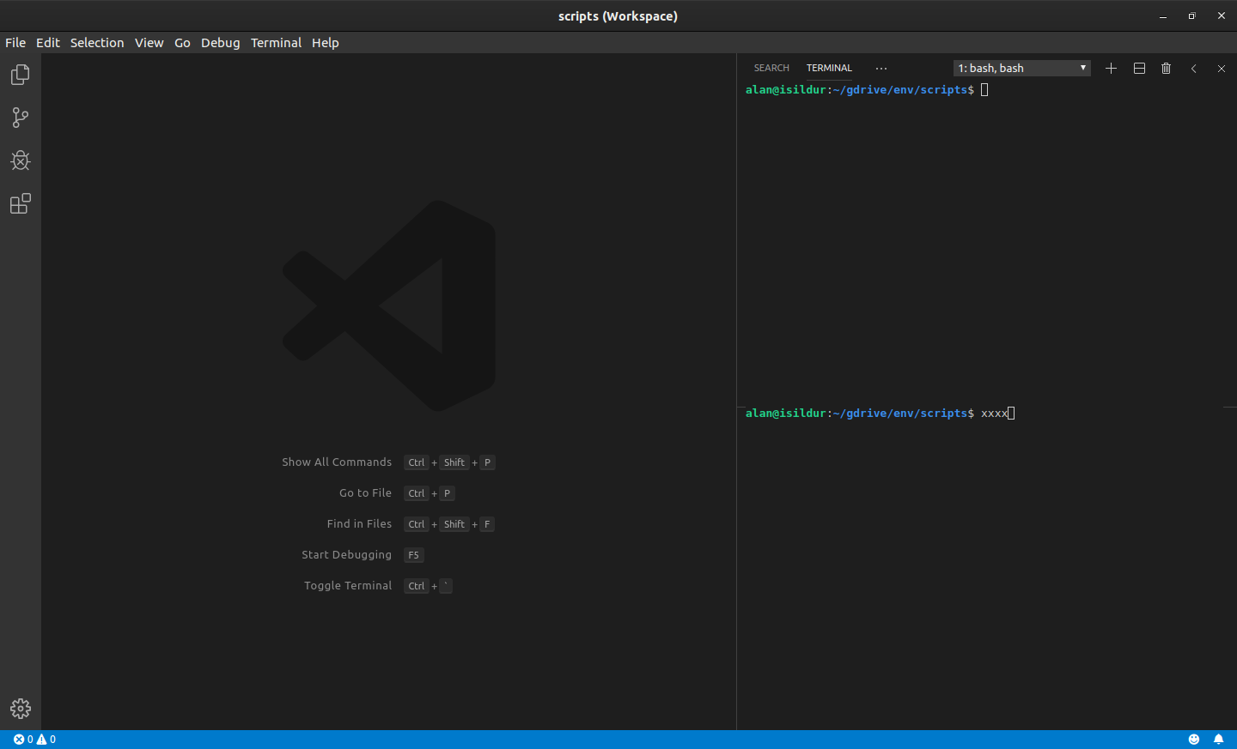
Task: Open the Explorer sidebar icon
Action: tap(20, 75)
